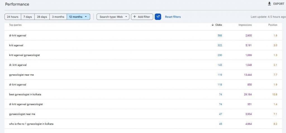Click the 1.4 position value

point(275,104)
